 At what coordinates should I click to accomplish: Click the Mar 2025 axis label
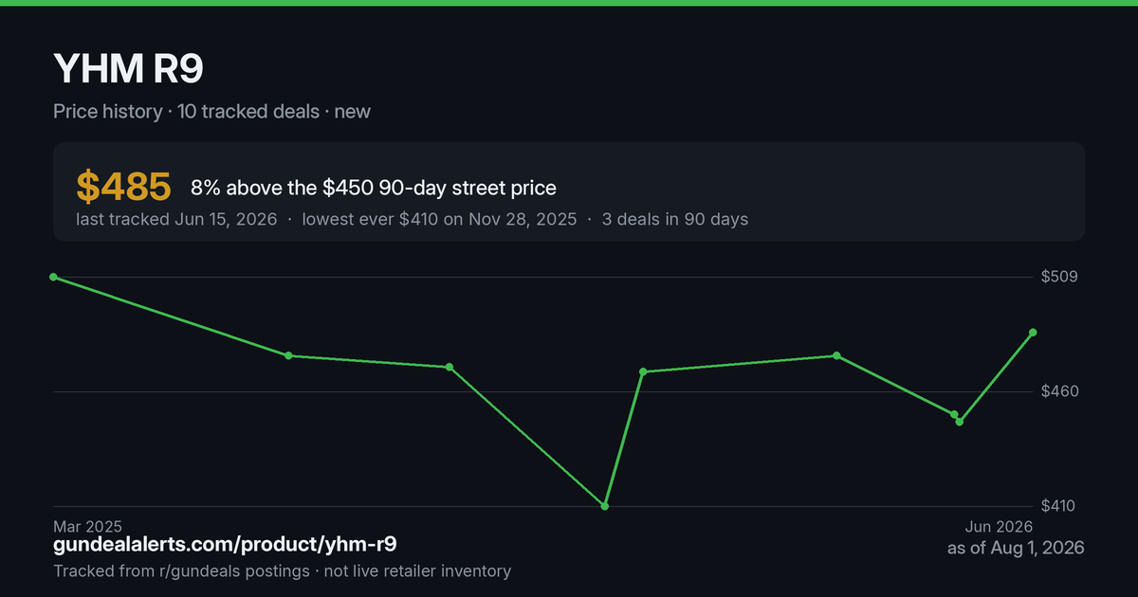pyautogui.click(x=87, y=526)
